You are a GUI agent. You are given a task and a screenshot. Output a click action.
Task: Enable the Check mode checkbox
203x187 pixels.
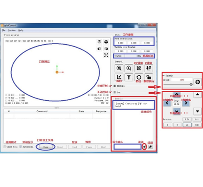(5, 147)
